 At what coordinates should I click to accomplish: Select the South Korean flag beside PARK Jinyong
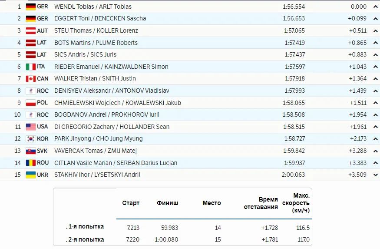30,139
